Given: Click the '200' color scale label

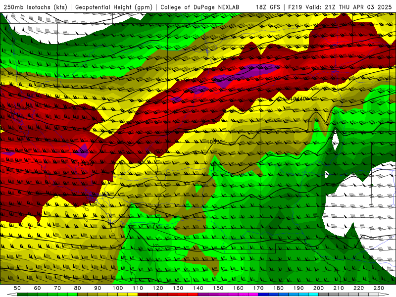Looking at the screenshot, I should tap(318, 288).
